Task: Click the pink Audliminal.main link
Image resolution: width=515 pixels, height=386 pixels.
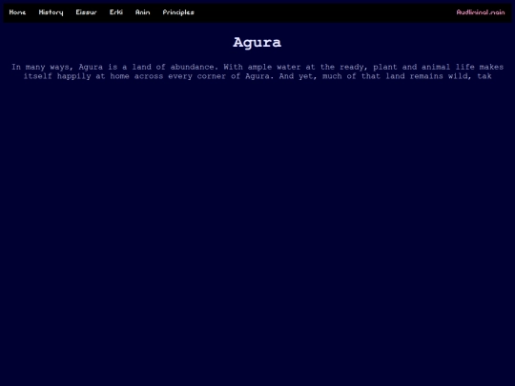Action: click(481, 12)
